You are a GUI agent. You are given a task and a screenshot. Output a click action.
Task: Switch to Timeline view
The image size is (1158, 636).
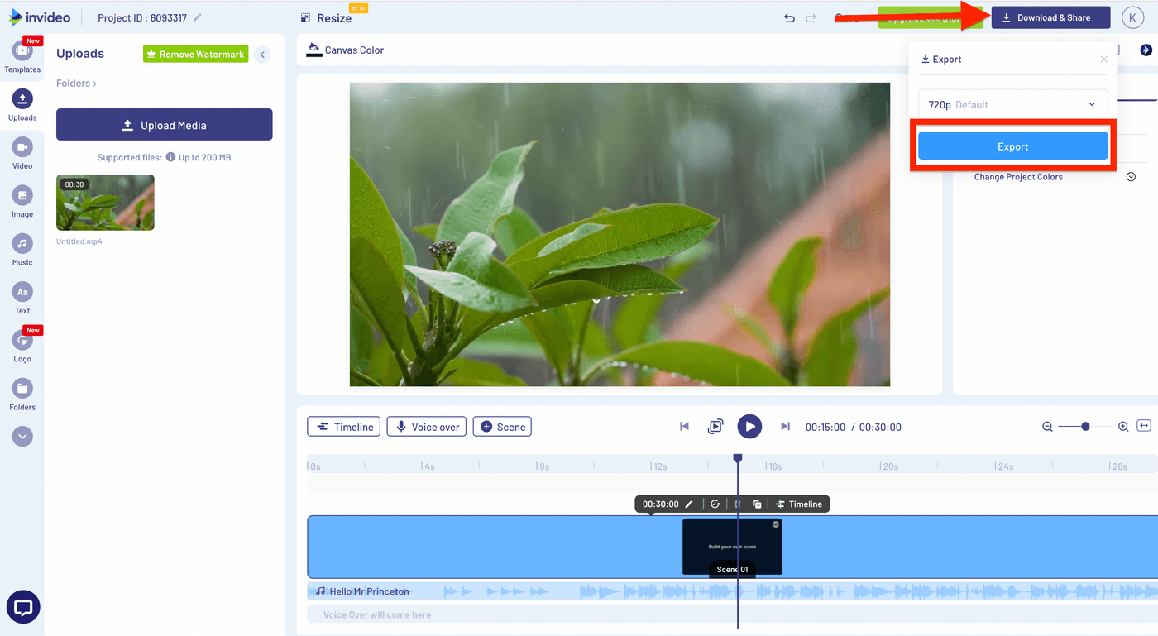point(343,426)
